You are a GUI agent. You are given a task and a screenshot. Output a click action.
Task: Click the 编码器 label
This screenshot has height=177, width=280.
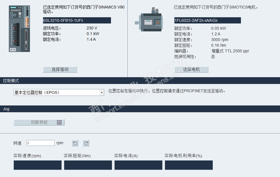(x=181, y=51)
